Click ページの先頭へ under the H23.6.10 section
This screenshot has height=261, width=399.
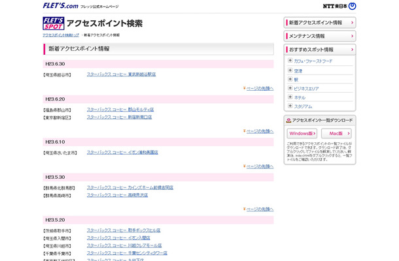260,166
